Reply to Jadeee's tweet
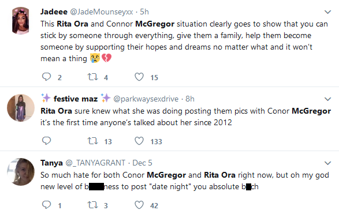 point(46,77)
